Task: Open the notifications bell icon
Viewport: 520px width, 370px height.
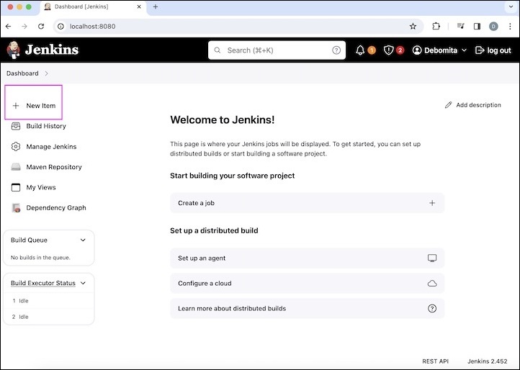Action: pyautogui.click(x=360, y=50)
